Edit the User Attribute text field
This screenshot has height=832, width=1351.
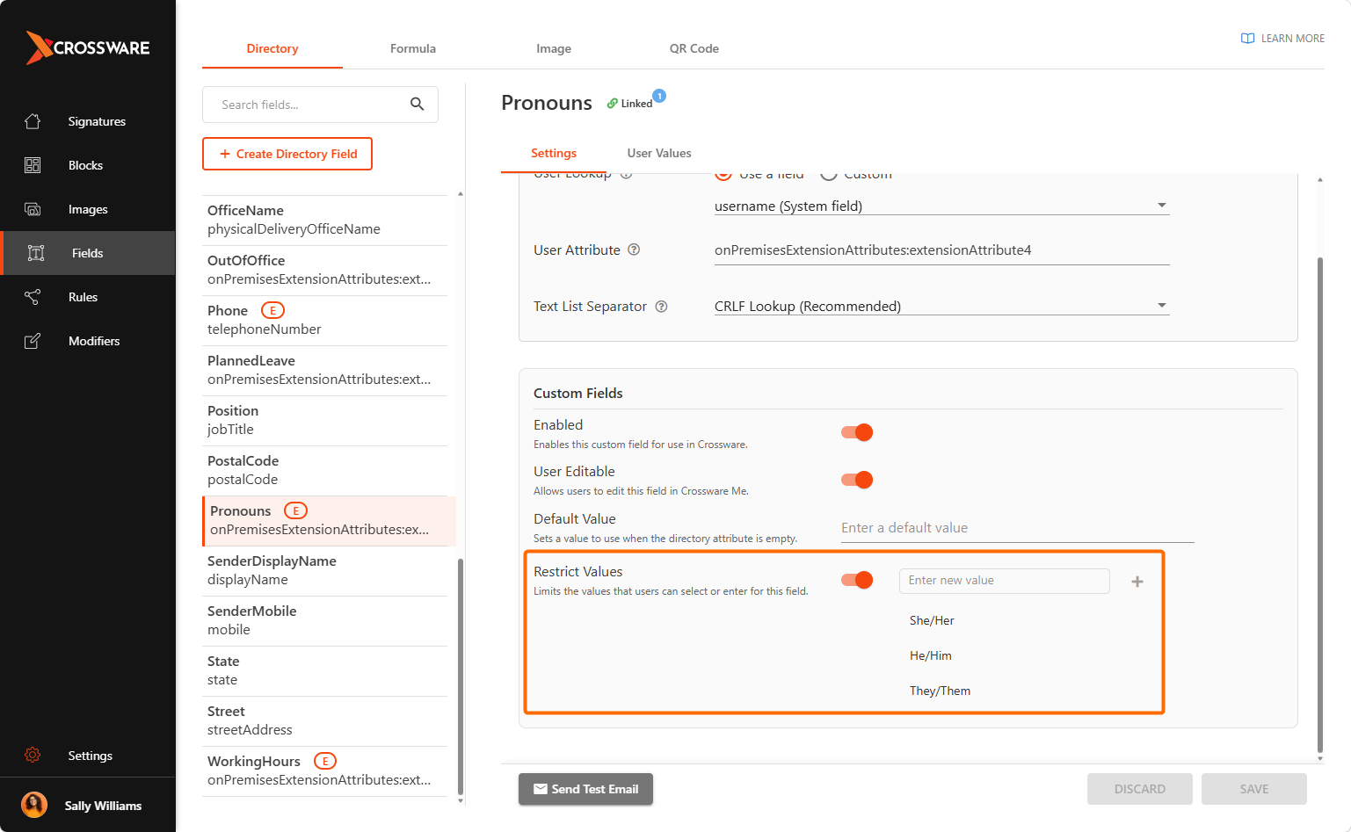point(941,250)
